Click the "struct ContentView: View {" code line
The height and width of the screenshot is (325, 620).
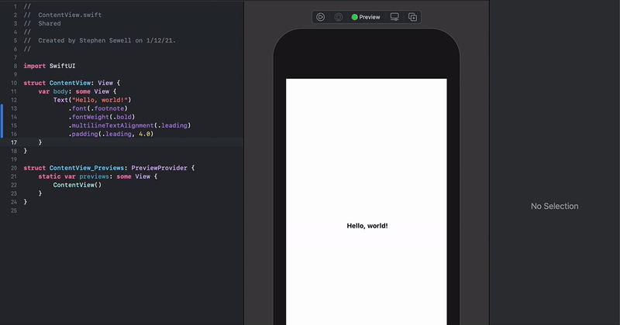click(71, 83)
